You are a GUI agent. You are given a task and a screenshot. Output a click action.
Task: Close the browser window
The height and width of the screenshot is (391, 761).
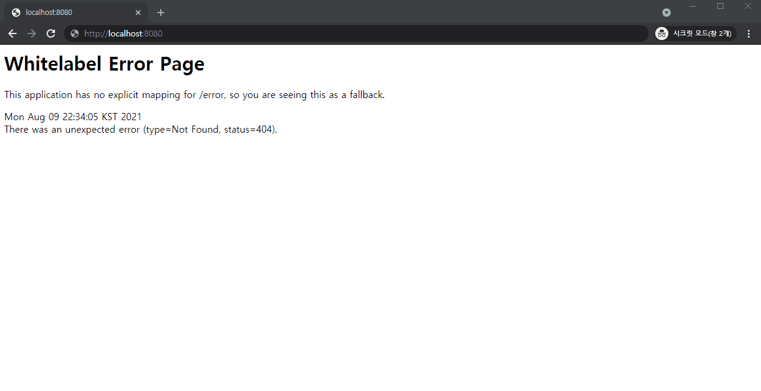pos(747,6)
